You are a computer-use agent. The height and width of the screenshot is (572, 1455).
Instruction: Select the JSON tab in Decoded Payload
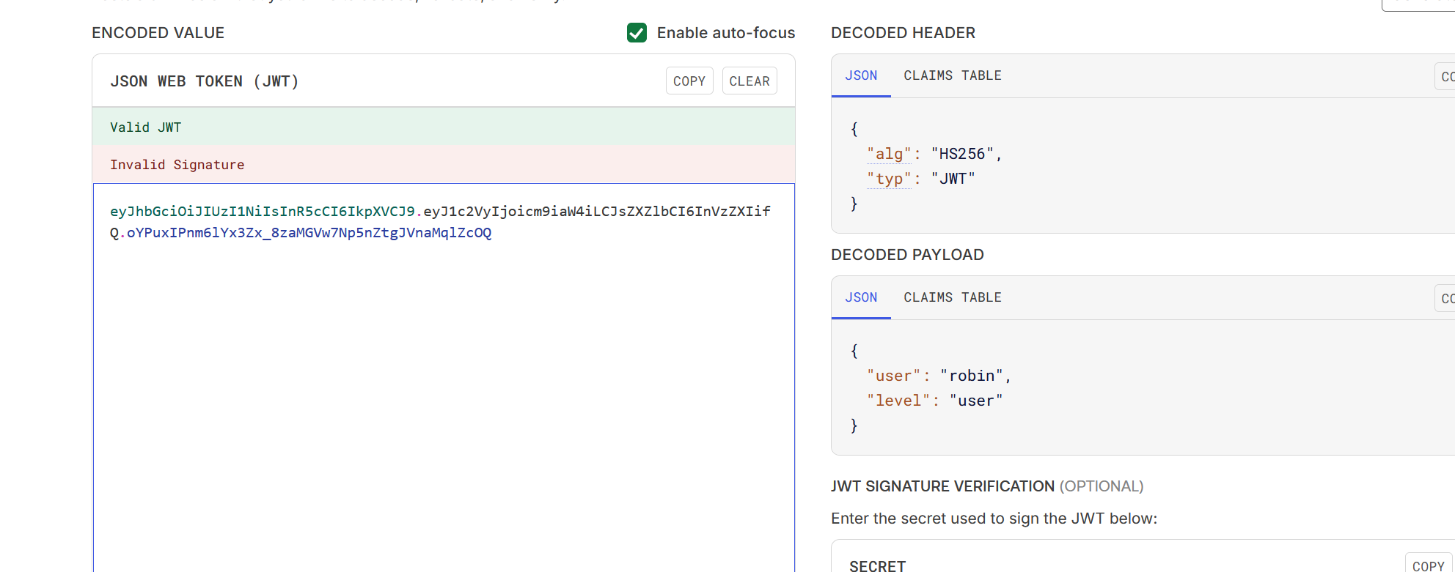(x=861, y=297)
